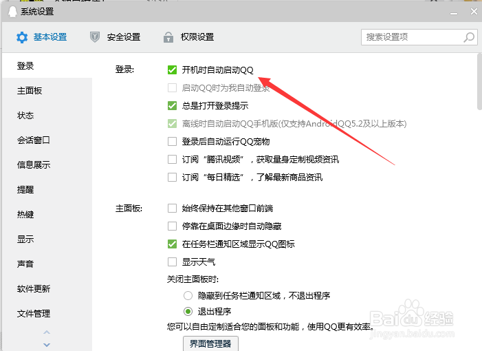Select the 退出程序 radio option
The width and height of the screenshot is (482, 351).
pos(188,311)
